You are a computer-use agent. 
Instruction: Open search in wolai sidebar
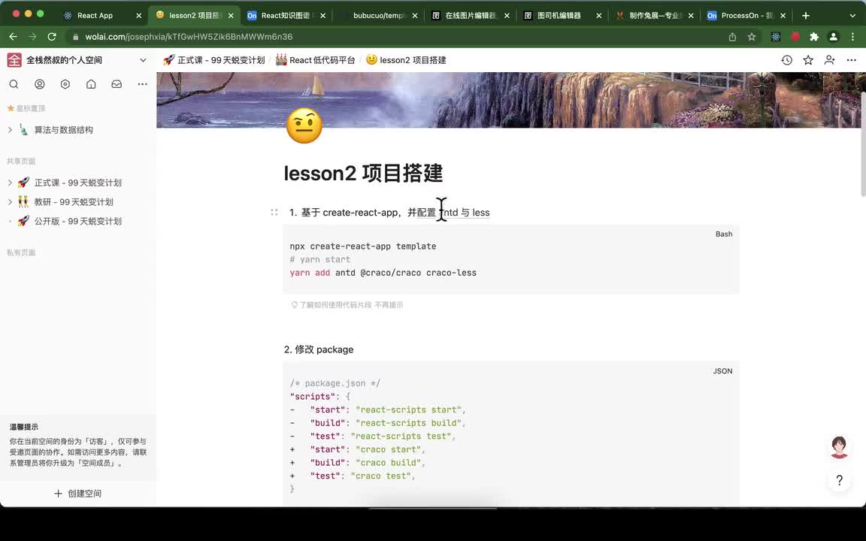[14, 84]
